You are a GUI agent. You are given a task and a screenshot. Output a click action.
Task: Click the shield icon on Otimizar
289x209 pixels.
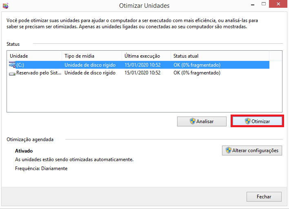(247, 121)
